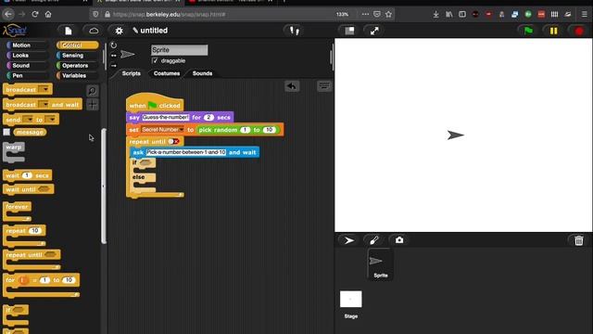593x334 pixels.
Task: Select the Sprite thumbnail in corral
Action: (x=381, y=264)
